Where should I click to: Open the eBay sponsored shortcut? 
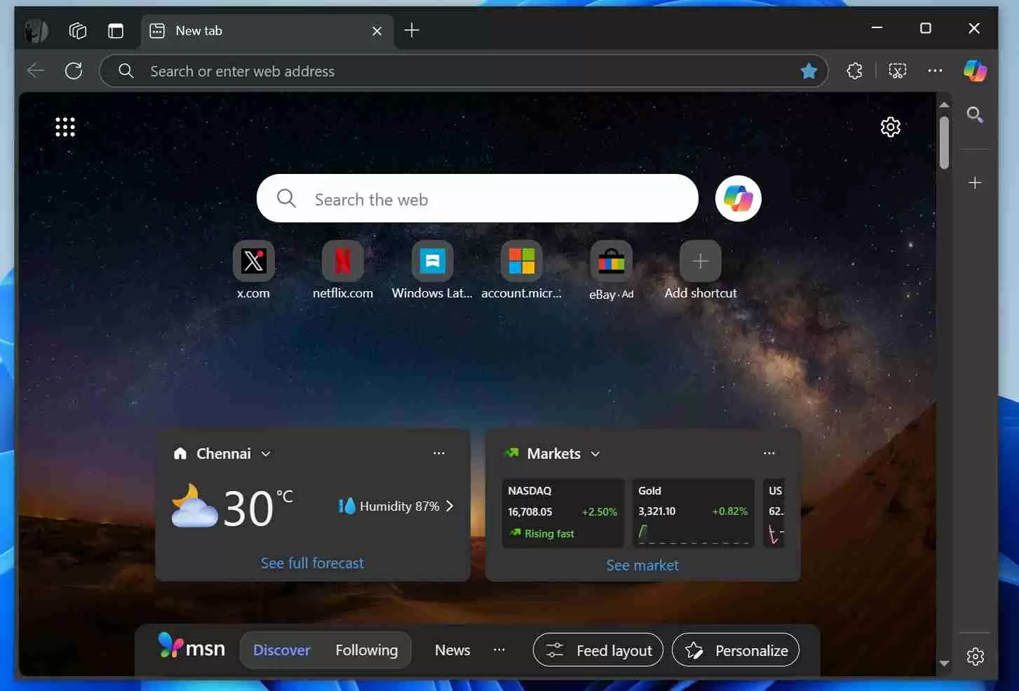coord(611,260)
